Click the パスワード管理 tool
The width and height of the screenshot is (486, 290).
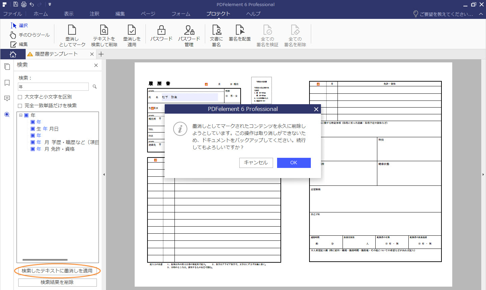click(x=189, y=36)
